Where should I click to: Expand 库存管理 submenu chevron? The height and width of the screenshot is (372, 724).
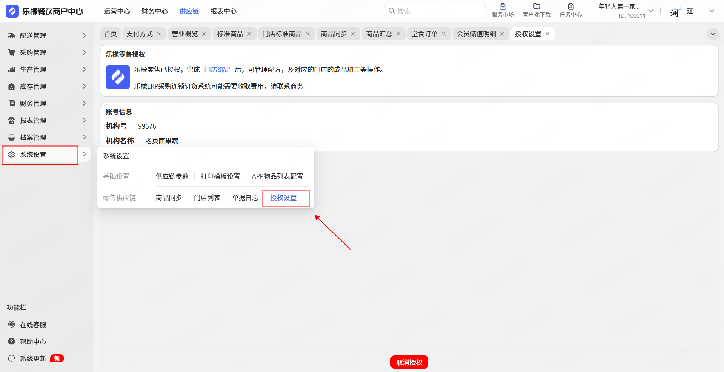tap(84, 86)
